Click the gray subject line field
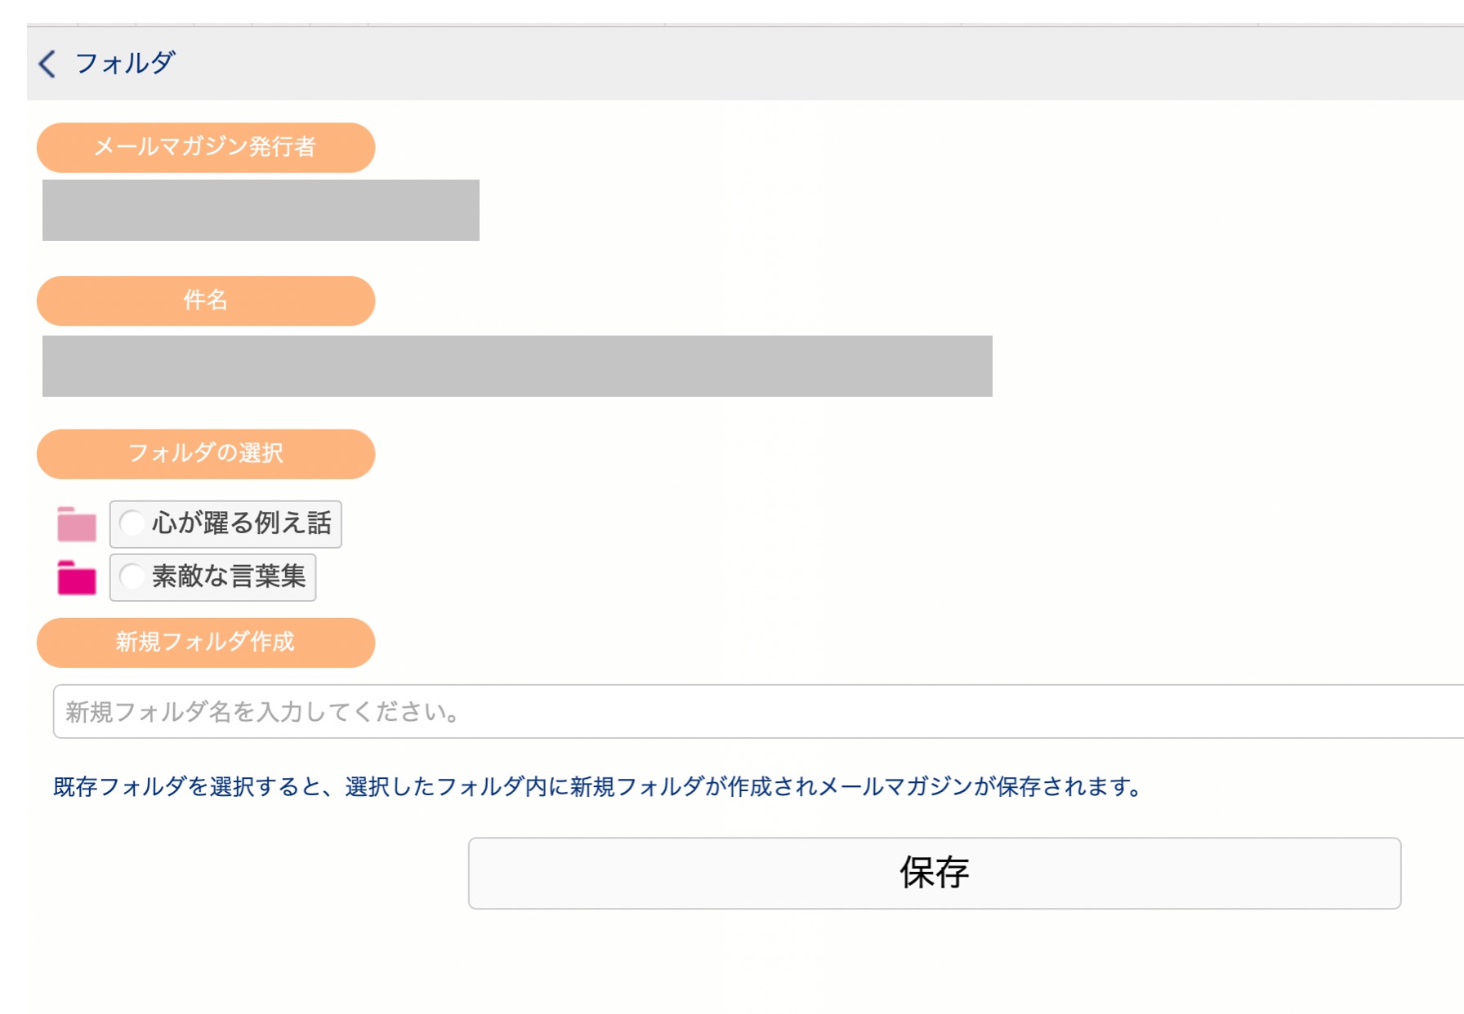 coord(517,367)
